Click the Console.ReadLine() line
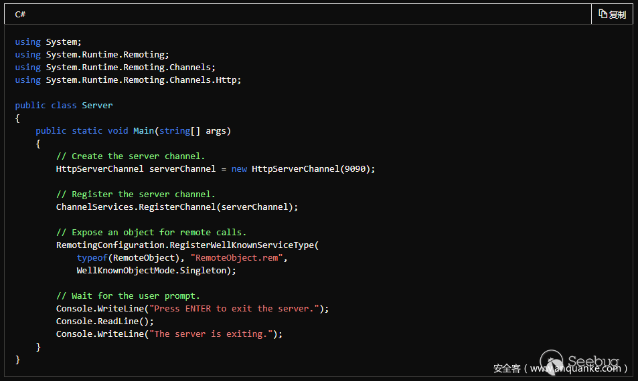Screen dimensions: 638x381 [104, 321]
